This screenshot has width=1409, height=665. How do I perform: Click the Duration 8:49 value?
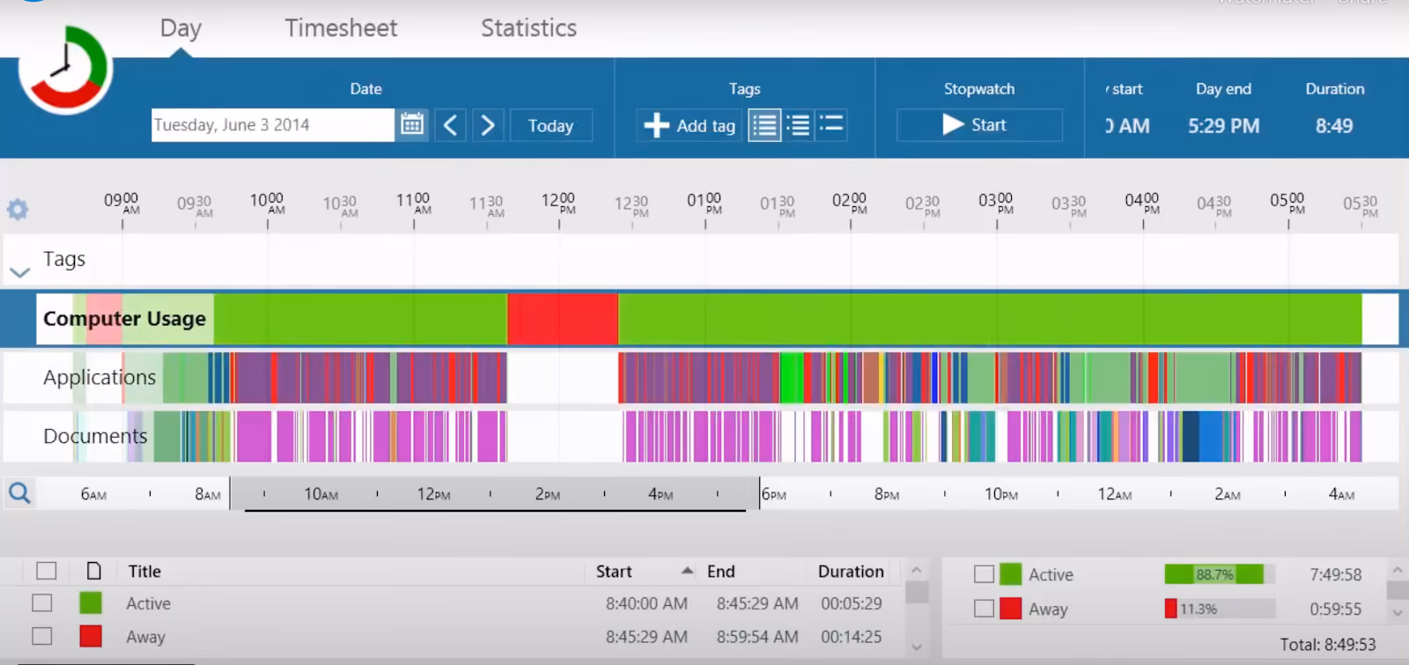(x=1334, y=126)
